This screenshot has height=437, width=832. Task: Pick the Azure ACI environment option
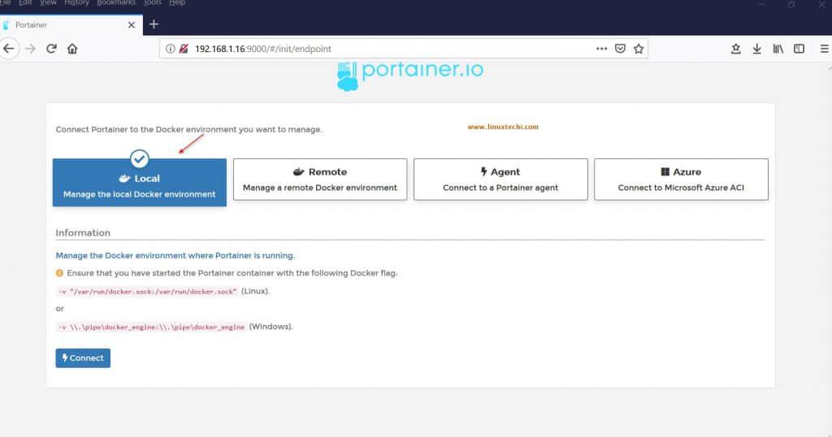[681, 180]
